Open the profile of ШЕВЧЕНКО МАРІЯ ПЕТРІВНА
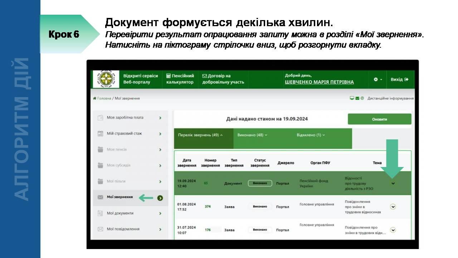 319,82
